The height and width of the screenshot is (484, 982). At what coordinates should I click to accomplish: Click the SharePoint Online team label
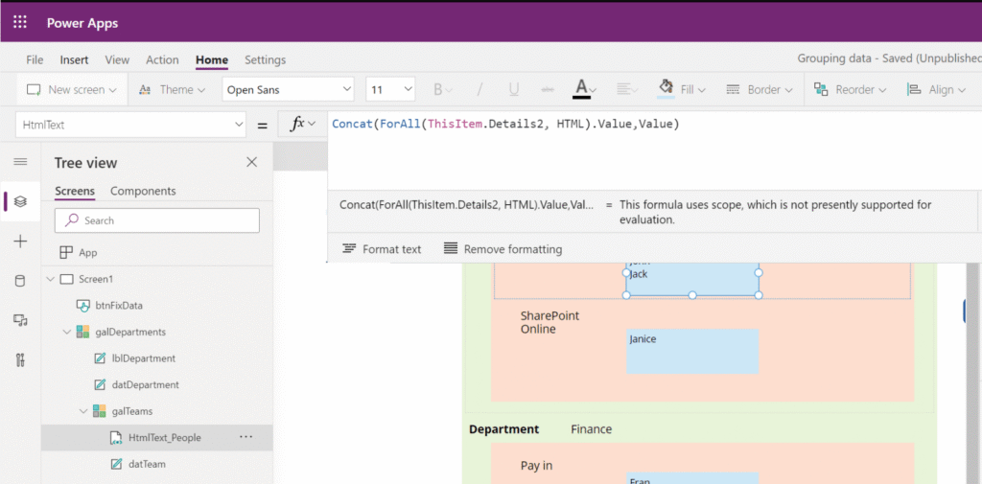[549, 322]
